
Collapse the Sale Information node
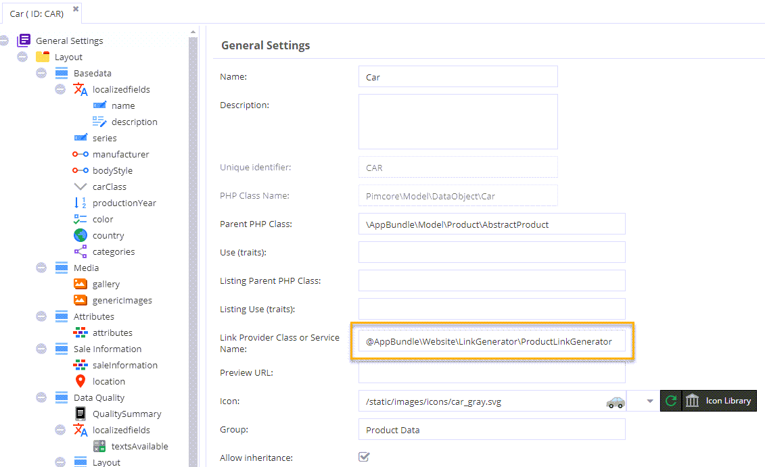[42, 349]
